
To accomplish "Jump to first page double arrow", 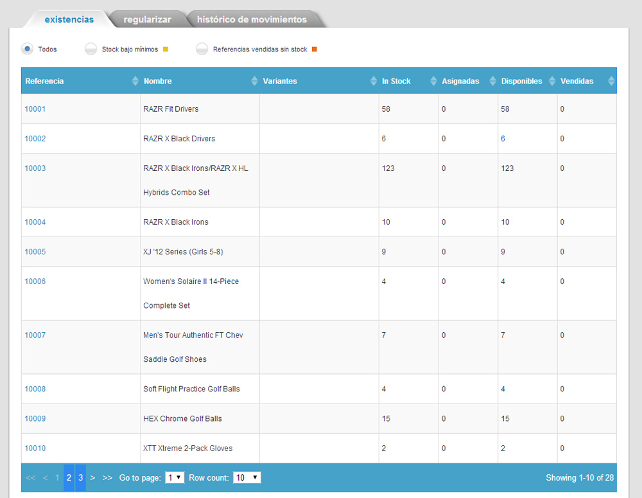I will point(30,477).
